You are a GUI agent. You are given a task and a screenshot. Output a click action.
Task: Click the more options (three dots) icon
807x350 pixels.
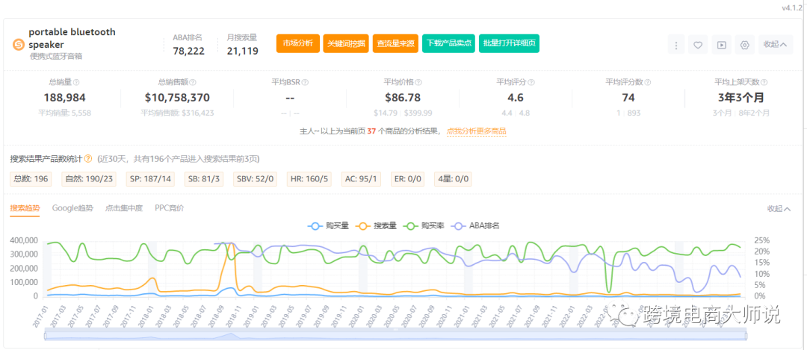coord(675,45)
